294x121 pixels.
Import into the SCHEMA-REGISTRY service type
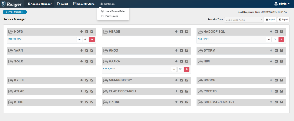pos(276,102)
